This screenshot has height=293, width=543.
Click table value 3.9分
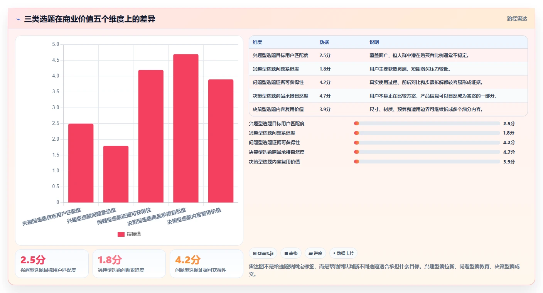point(325,109)
